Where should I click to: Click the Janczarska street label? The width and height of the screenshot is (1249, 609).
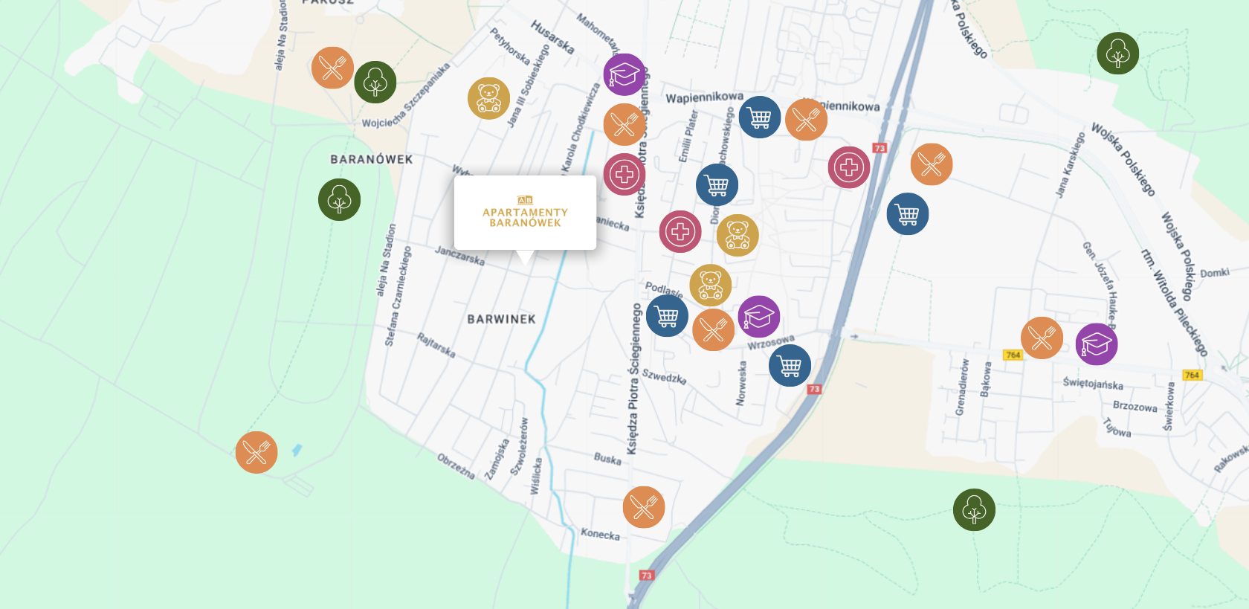click(x=460, y=255)
